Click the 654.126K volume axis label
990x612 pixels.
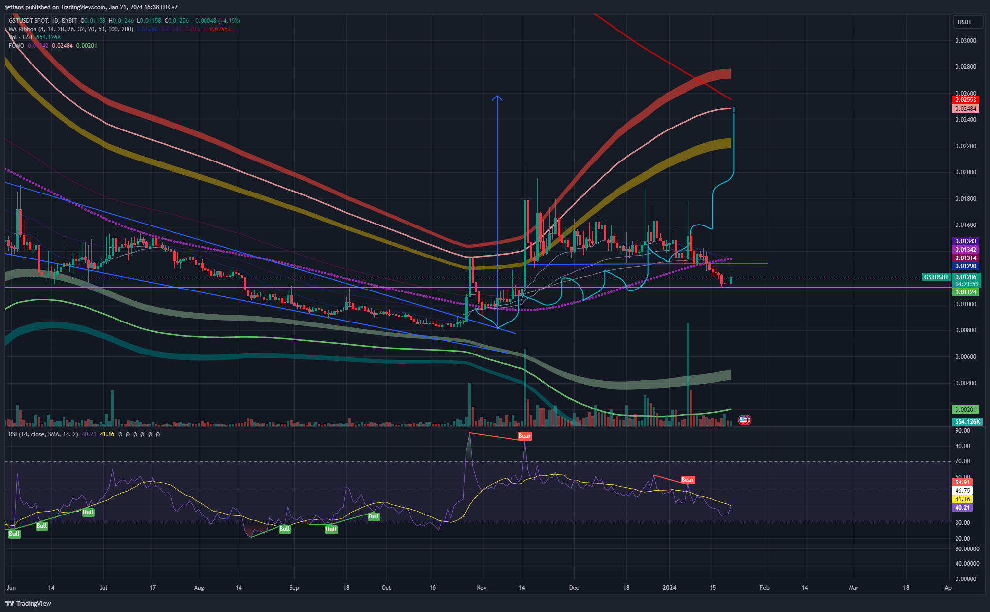point(967,422)
